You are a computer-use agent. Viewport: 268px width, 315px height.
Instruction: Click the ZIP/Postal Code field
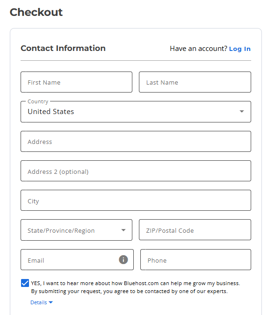coord(195,230)
